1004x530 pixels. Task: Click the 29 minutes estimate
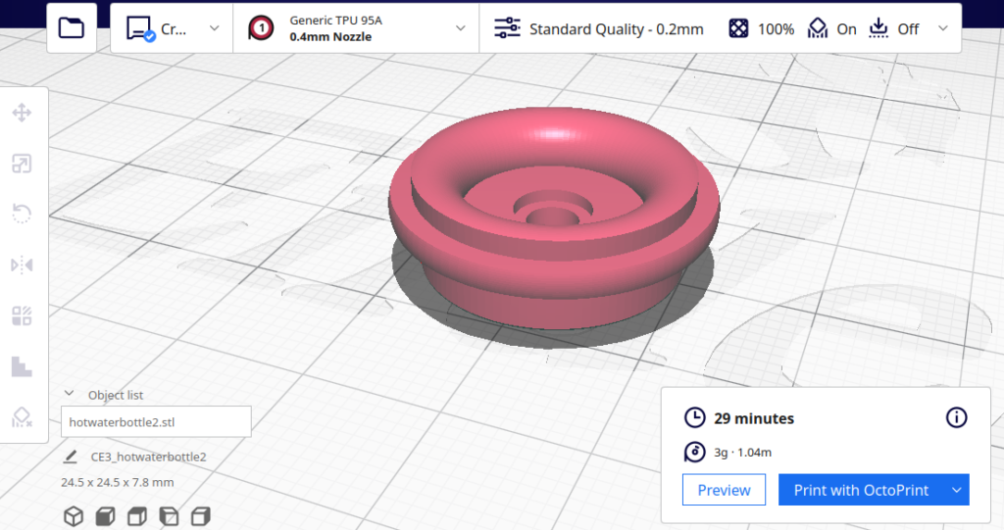[x=754, y=418]
